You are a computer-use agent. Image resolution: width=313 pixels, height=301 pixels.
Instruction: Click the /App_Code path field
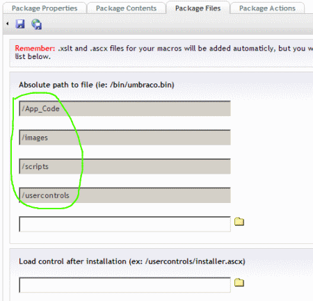[x=125, y=108]
